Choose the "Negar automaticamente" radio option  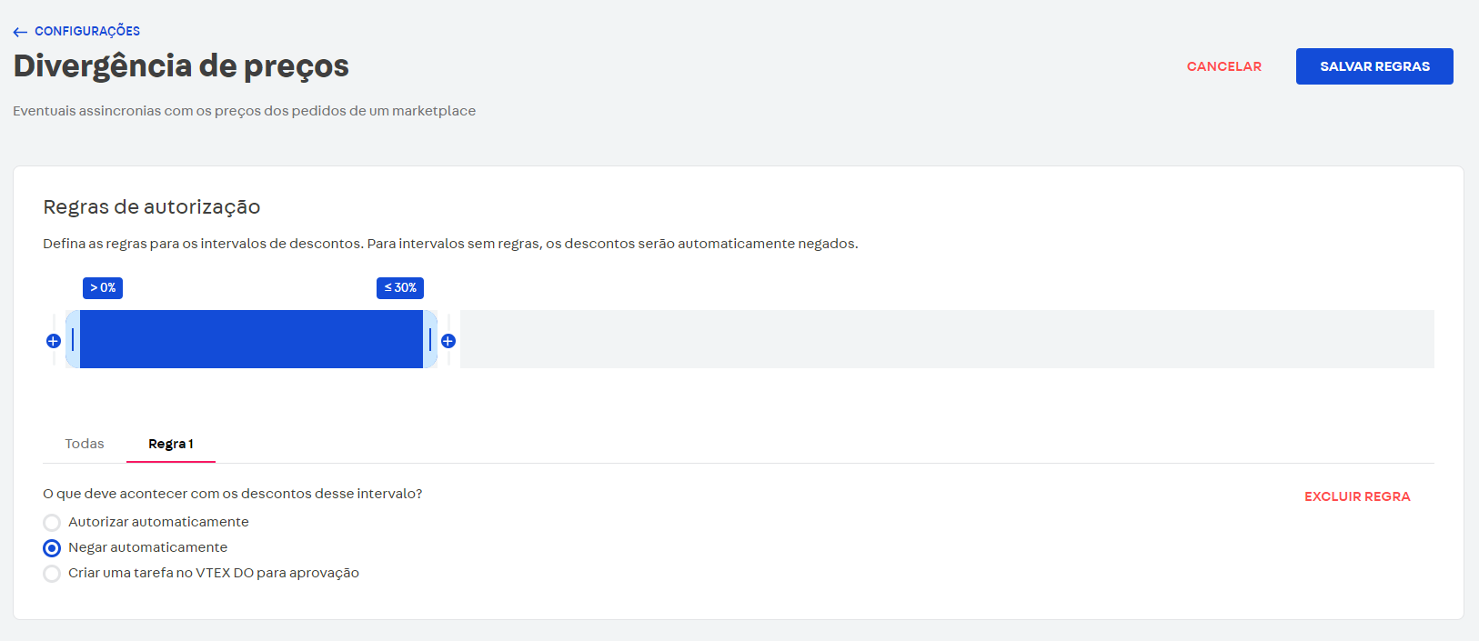(x=52, y=548)
